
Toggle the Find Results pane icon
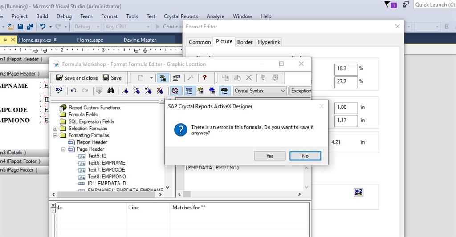coord(224,91)
